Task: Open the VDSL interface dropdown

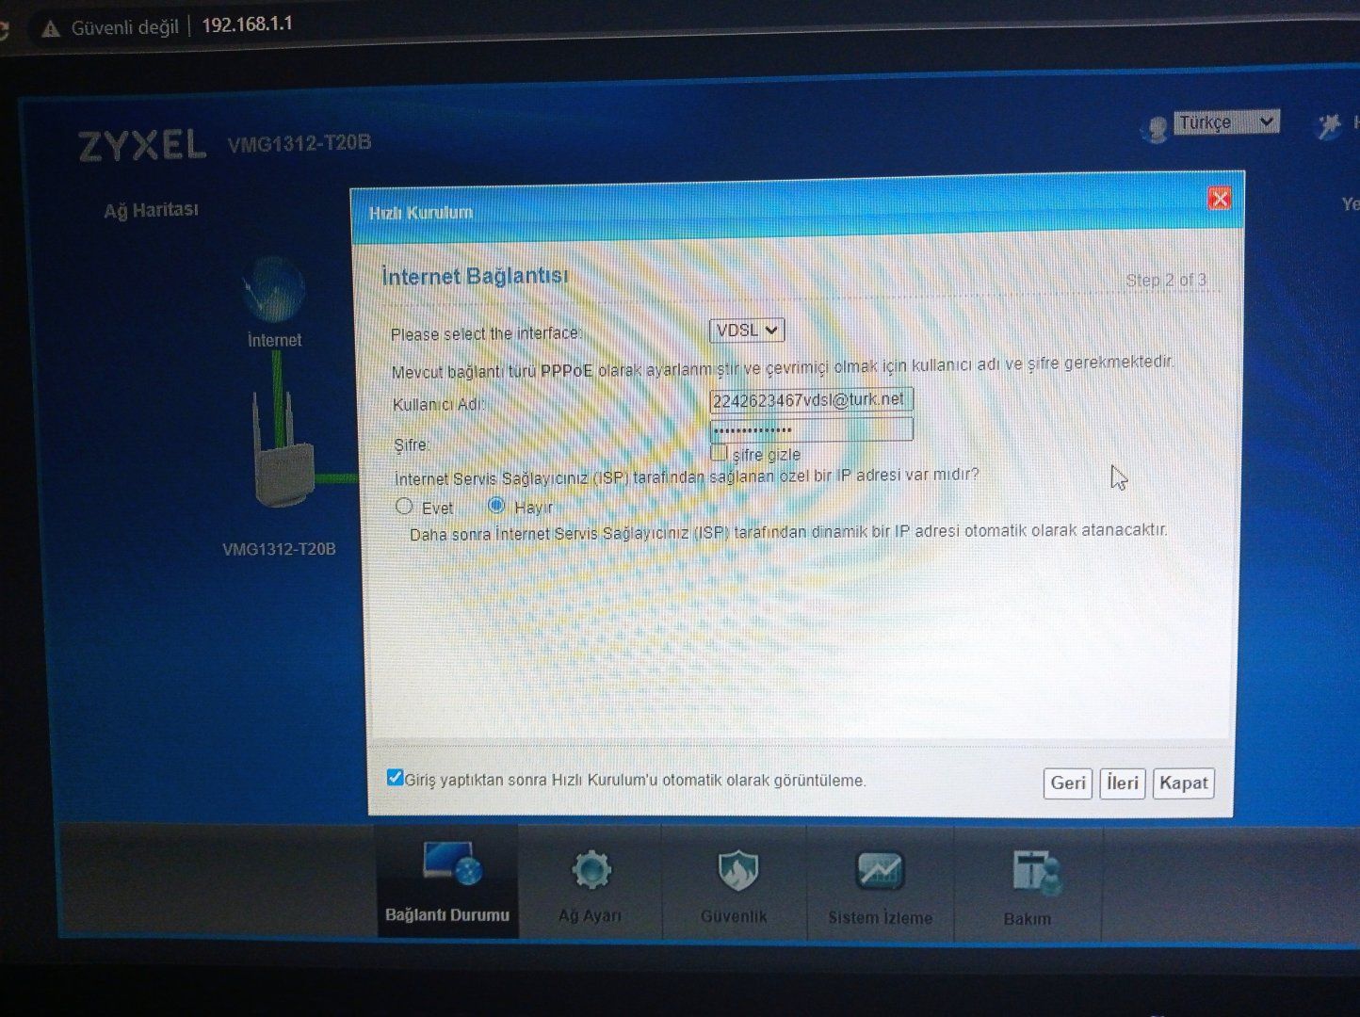Action: click(x=747, y=331)
